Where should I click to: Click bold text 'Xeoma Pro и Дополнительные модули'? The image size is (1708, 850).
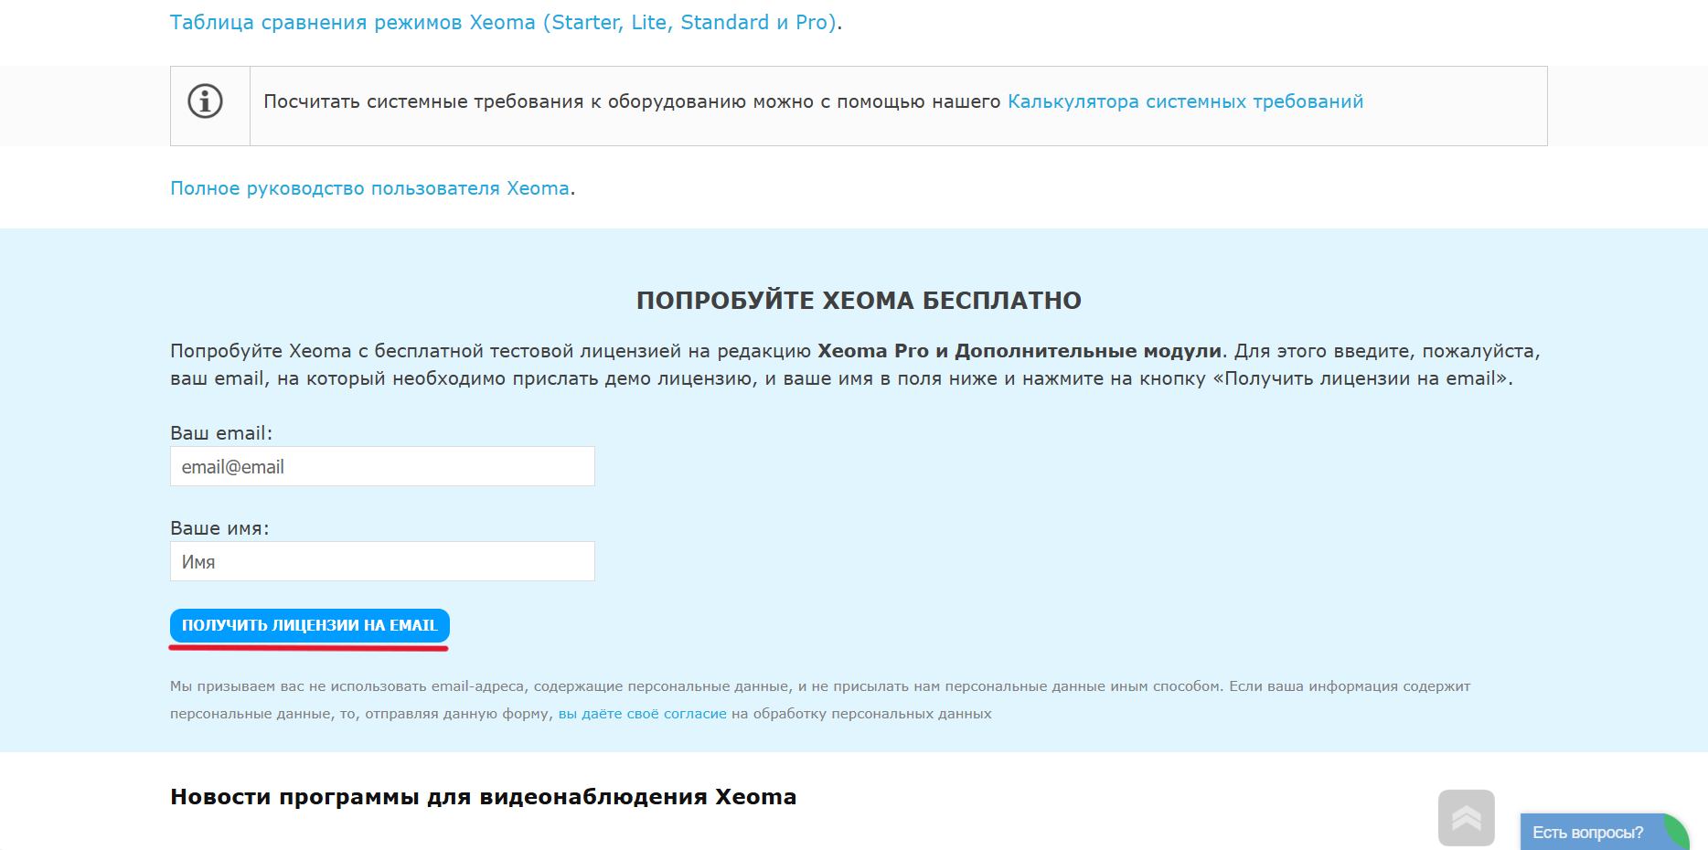[1019, 351]
